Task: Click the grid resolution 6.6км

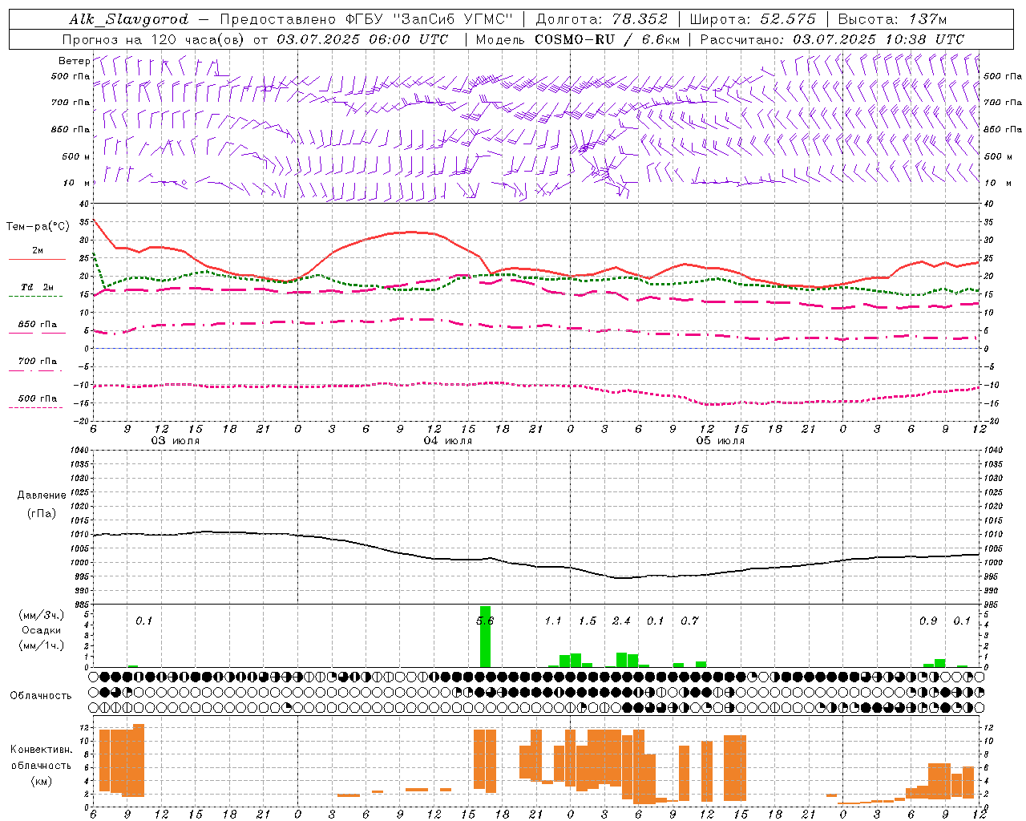Action: click(x=659, y=39)
